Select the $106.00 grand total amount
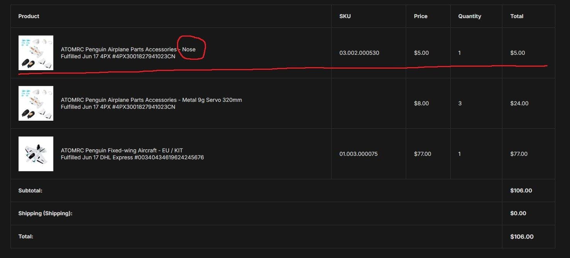The width and height of the screenshot is (570, 258). tap(522, 236)
